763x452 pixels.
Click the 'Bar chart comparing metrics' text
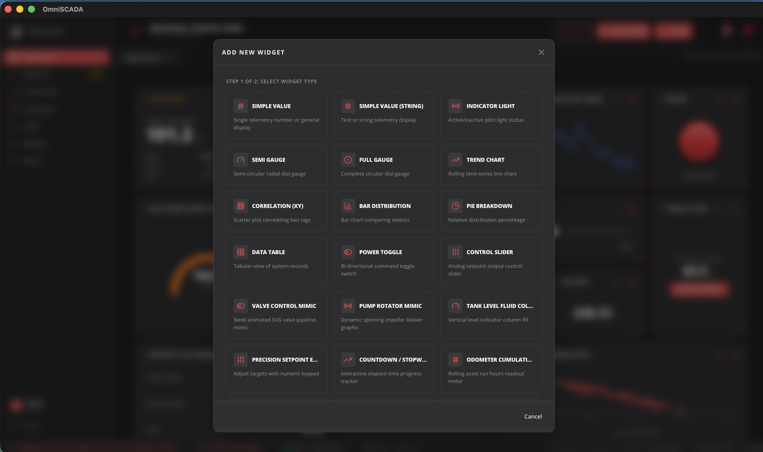point(375,220)
